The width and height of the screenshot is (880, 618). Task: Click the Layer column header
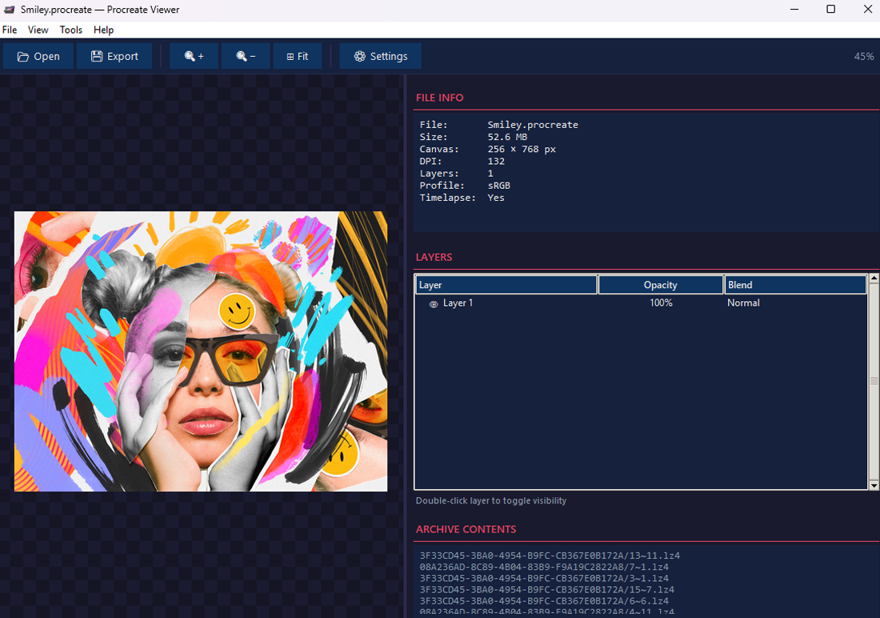point(506,285)
